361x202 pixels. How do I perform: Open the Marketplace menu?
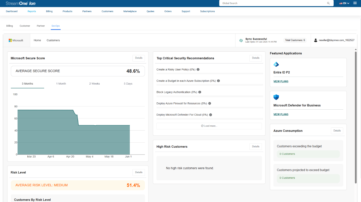pyautogui.click(x=130, y=11)
